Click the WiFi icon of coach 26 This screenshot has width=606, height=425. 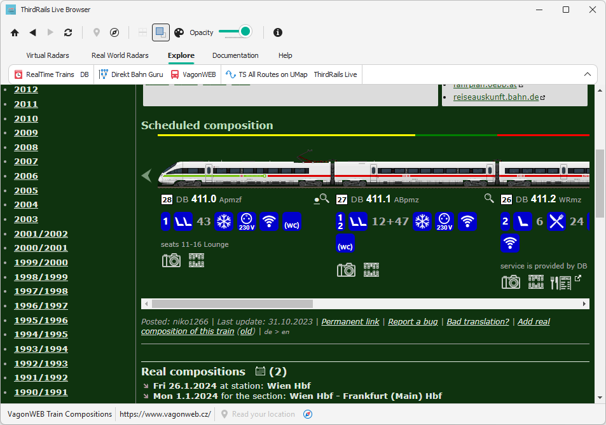pos(510,243)
